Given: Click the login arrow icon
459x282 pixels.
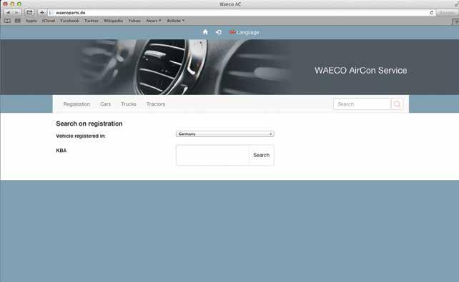Looking at the screenshot, I should click(x=218, y=32).
